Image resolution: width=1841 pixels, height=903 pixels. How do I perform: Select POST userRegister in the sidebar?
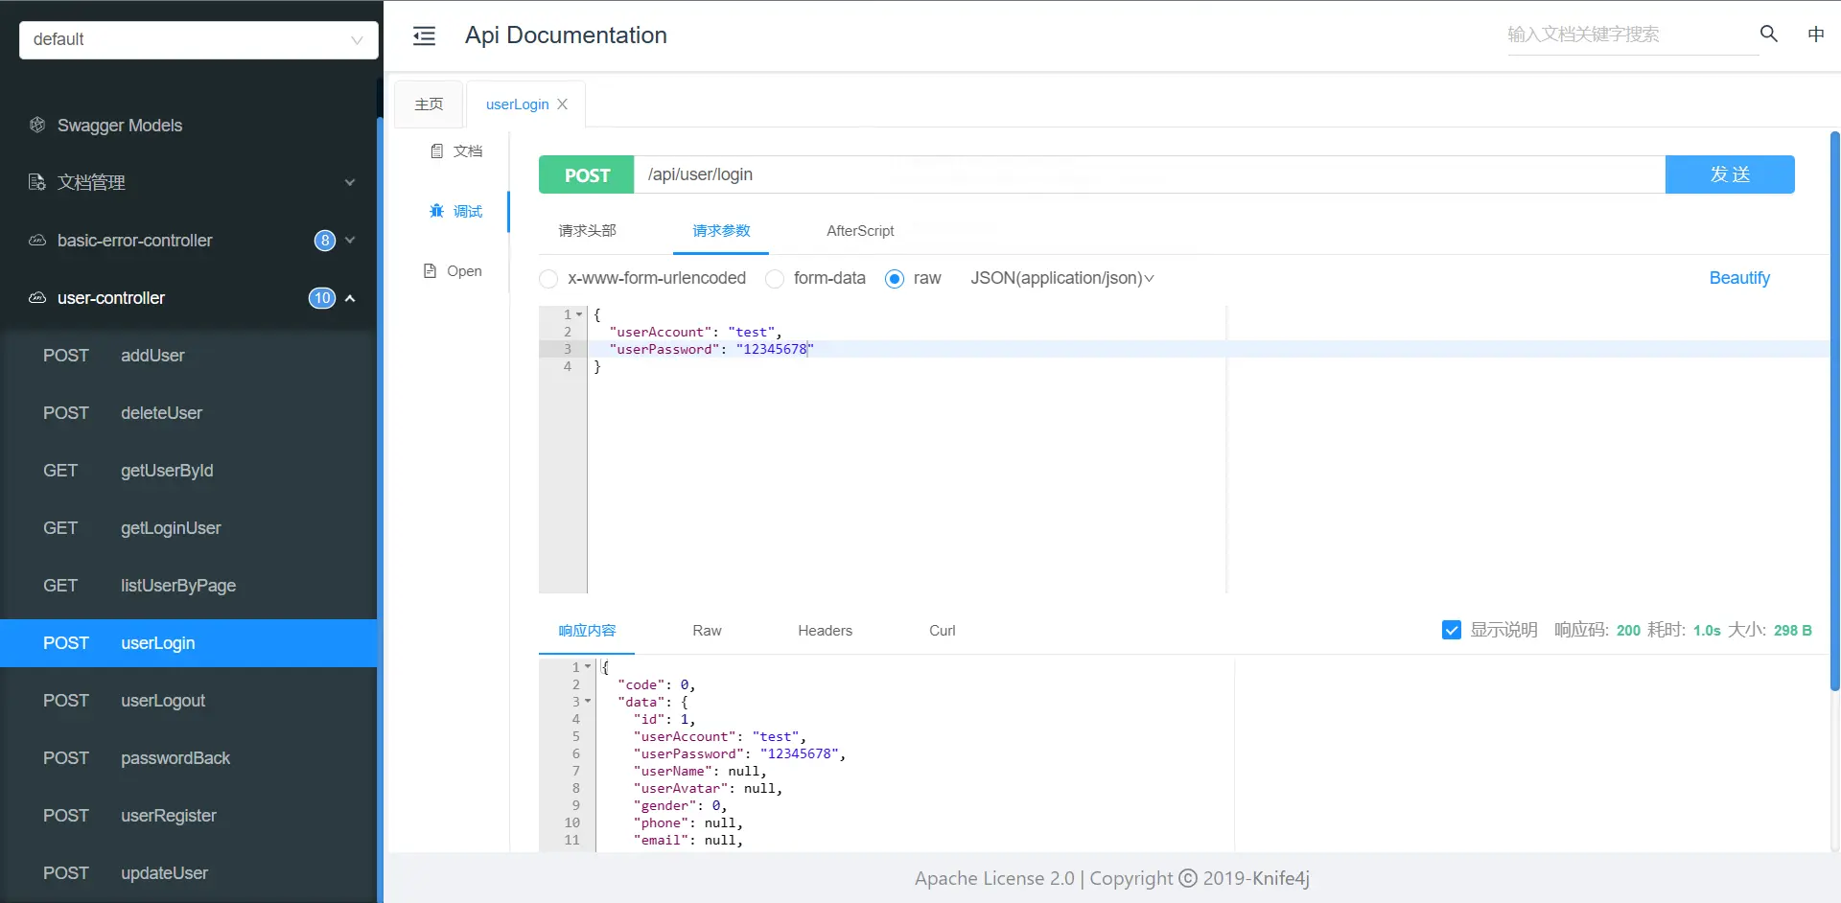(189, 816)
